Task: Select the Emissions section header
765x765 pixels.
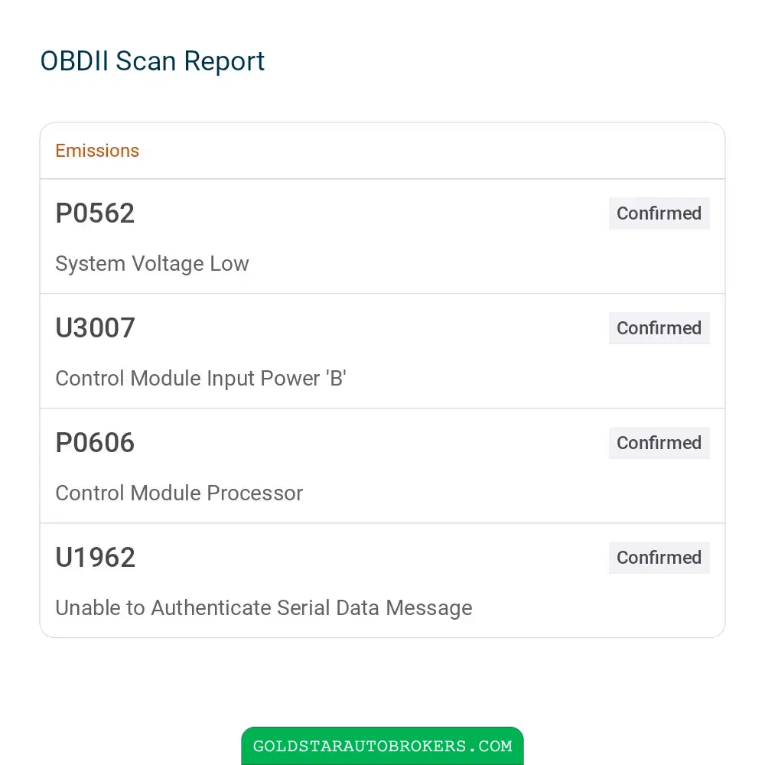Action: pyautogui.click(x=97, y=151)
